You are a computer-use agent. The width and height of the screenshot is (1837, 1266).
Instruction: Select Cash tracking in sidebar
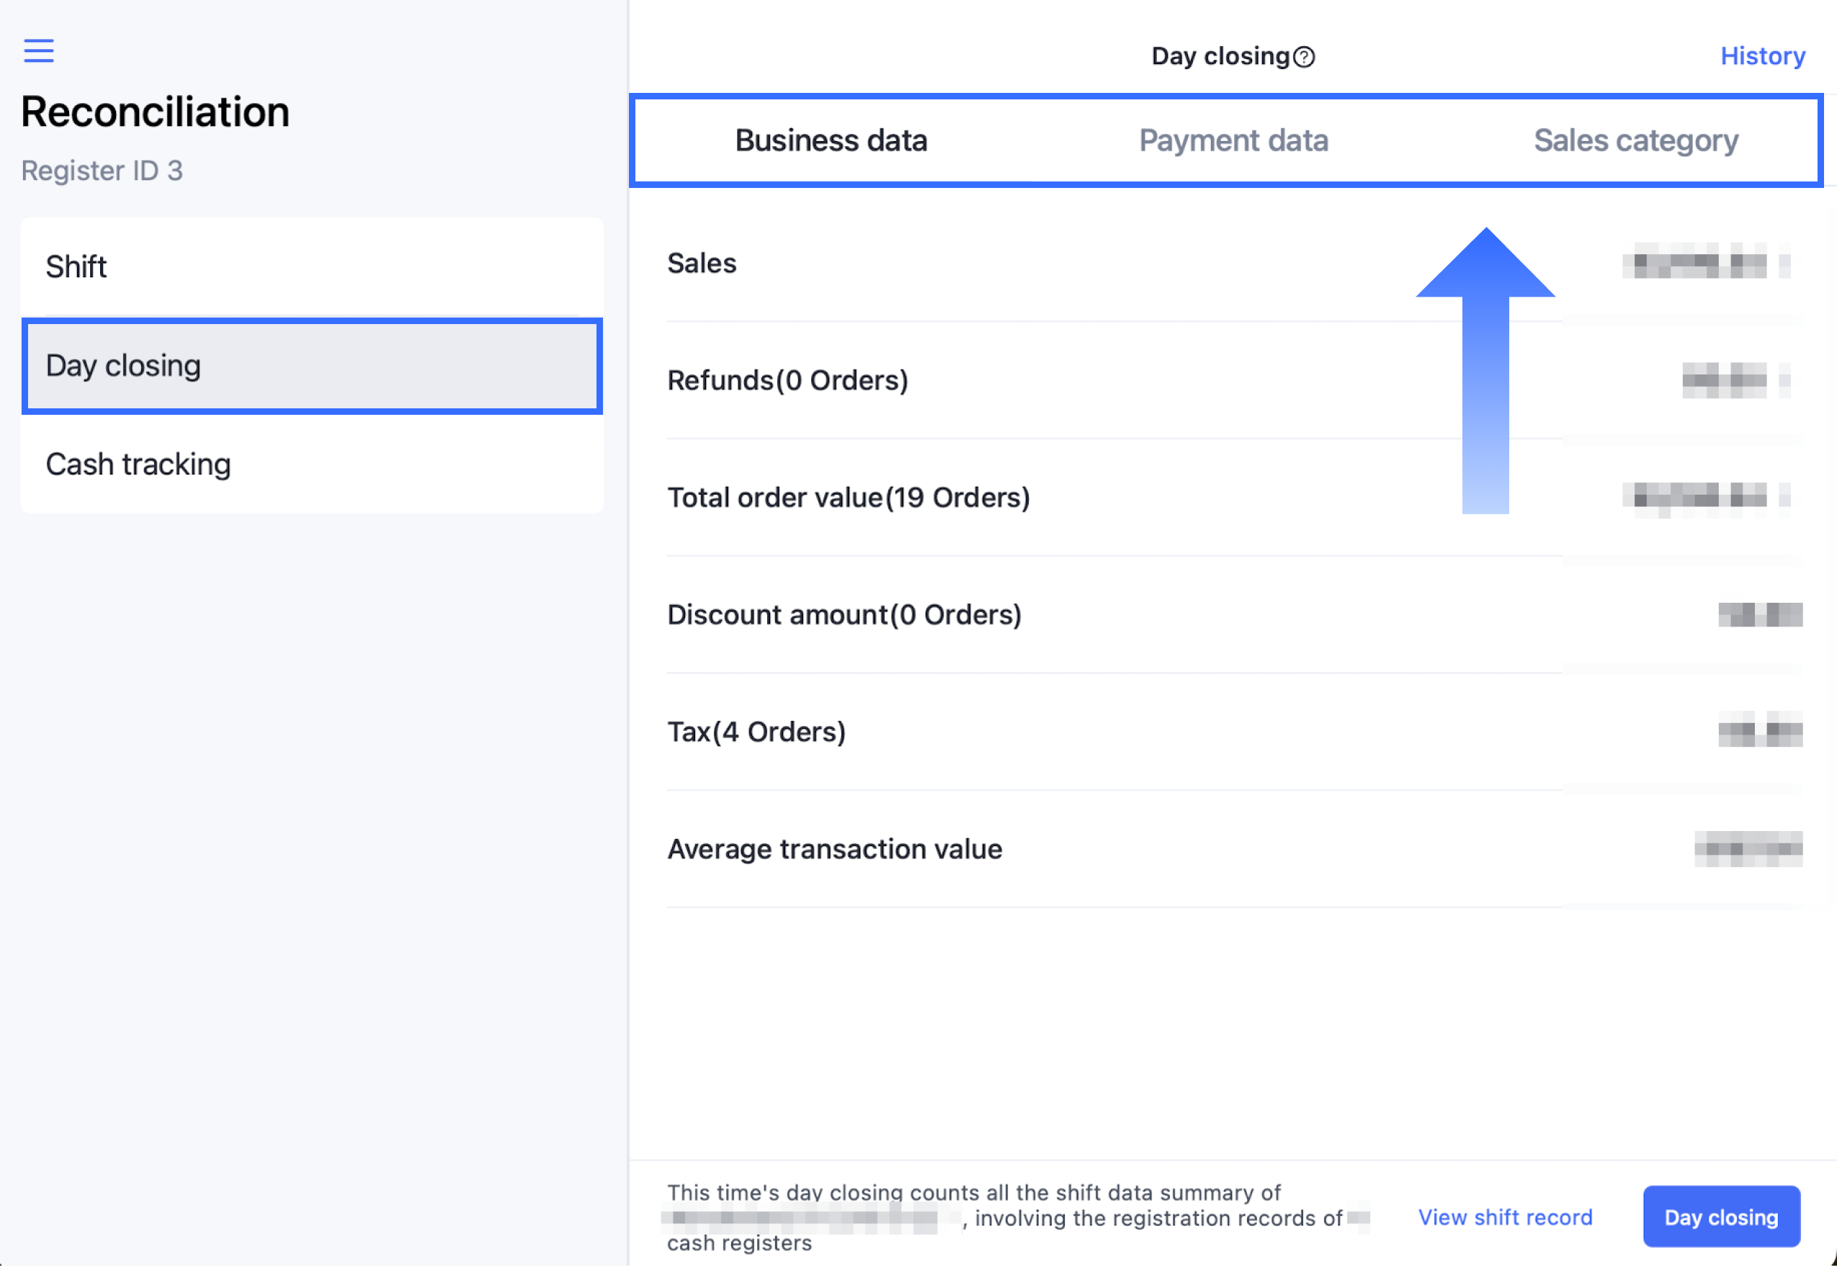pos(312,464)
